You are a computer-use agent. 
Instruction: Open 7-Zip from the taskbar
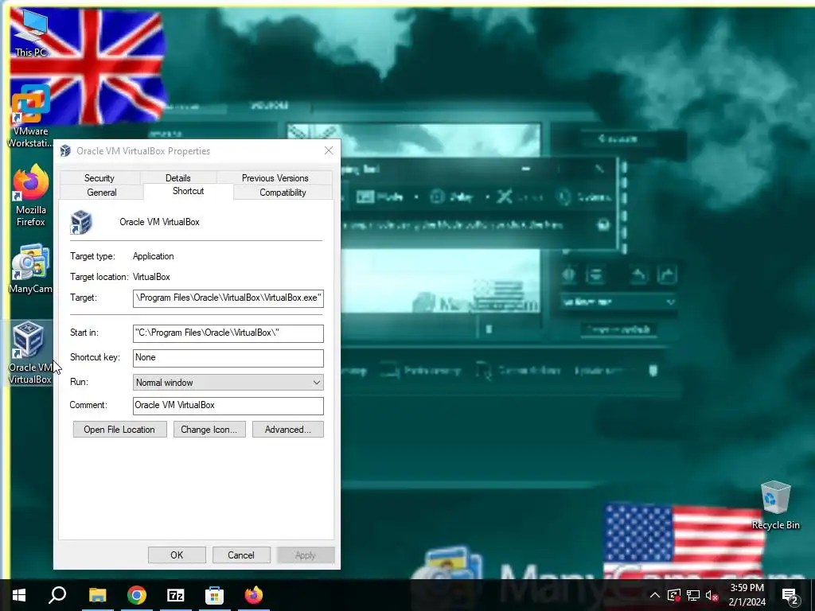point(176,595)
